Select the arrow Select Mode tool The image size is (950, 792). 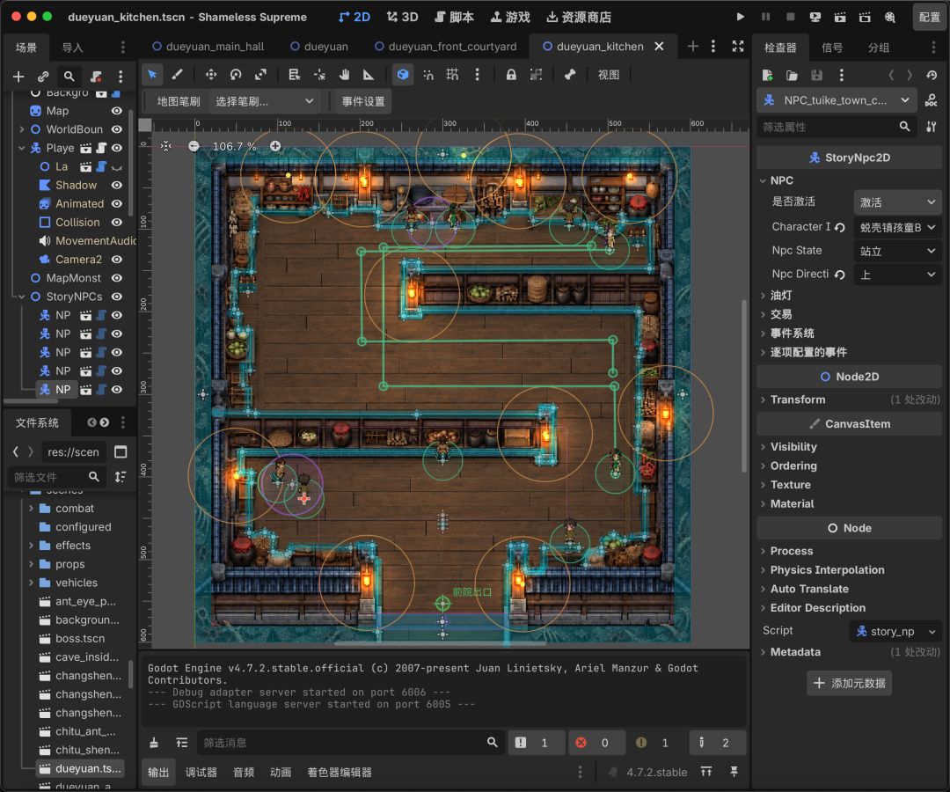tap(152, 75)
